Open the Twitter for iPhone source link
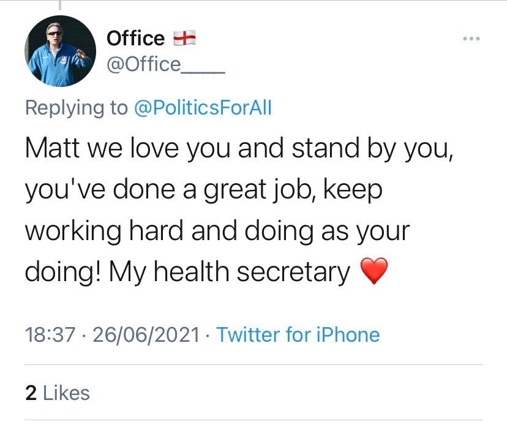507x430 pixels. (298, 334)
